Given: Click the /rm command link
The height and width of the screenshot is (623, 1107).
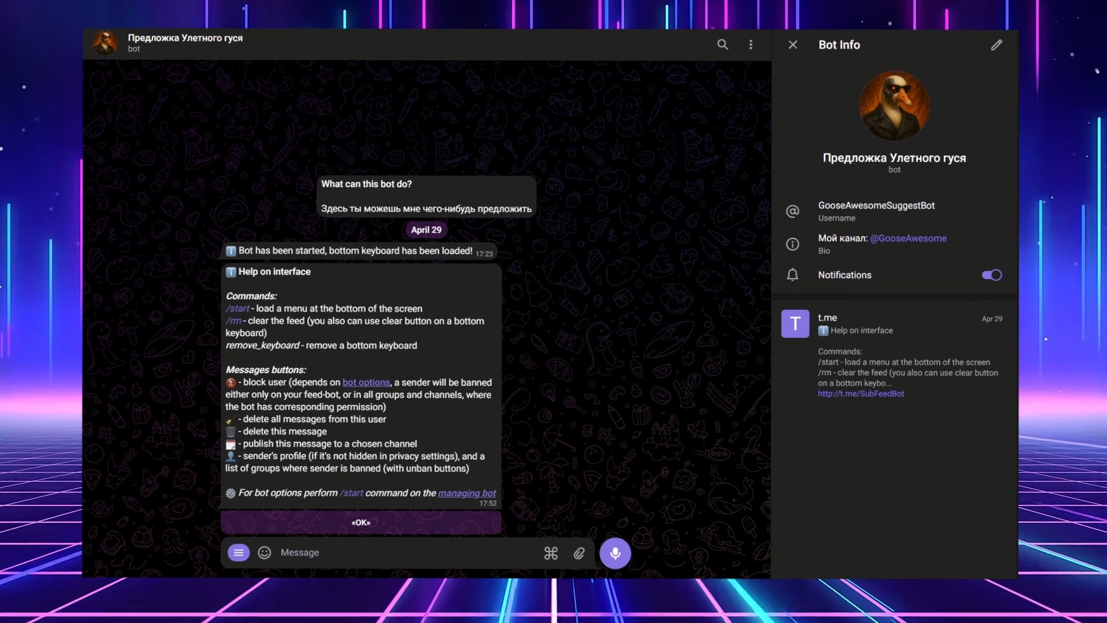Looking at the screenshot, I should point(234,321).
